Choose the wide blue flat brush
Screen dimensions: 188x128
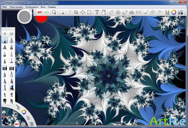12,88
